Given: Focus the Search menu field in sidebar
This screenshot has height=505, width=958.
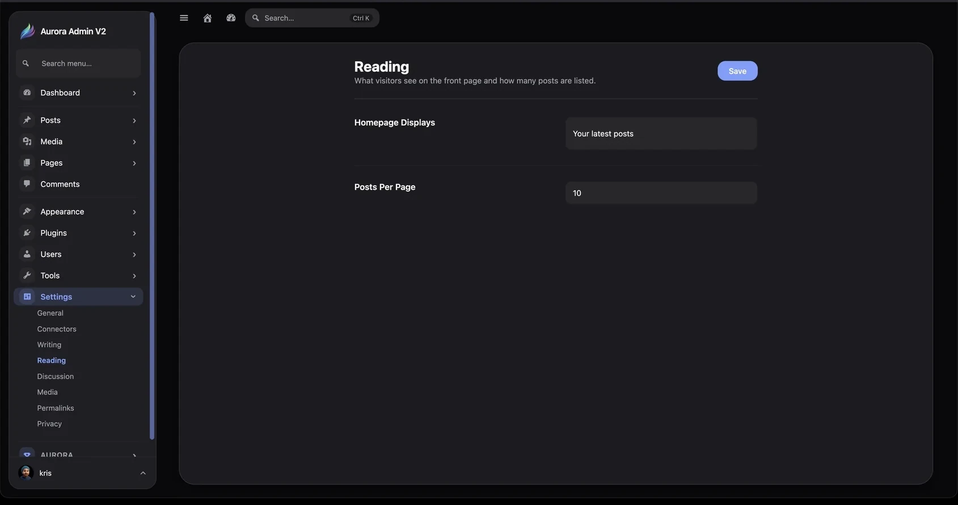Looking at the screenshot, I should (78, 64).
